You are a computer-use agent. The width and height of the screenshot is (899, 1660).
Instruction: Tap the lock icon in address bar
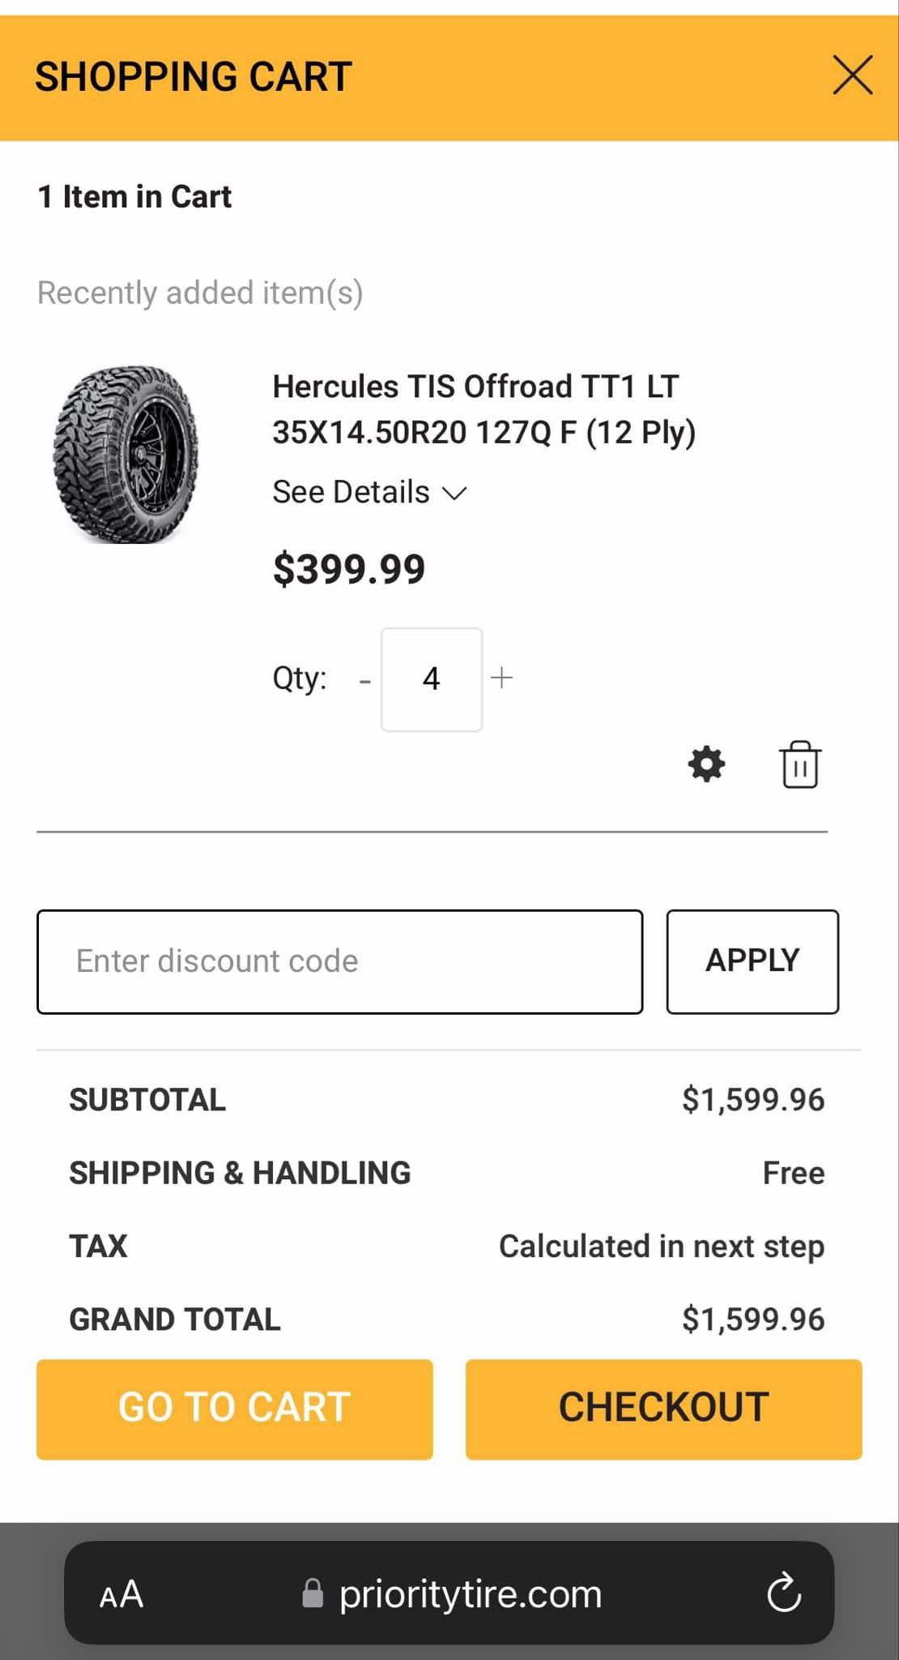[x=312, y=1594]
